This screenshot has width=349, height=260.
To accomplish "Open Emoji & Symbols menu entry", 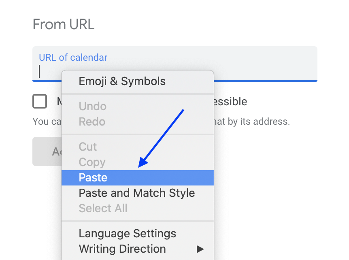I will pos(122,81).
